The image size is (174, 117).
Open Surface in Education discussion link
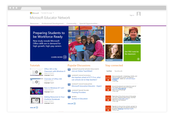coord(80,99)
